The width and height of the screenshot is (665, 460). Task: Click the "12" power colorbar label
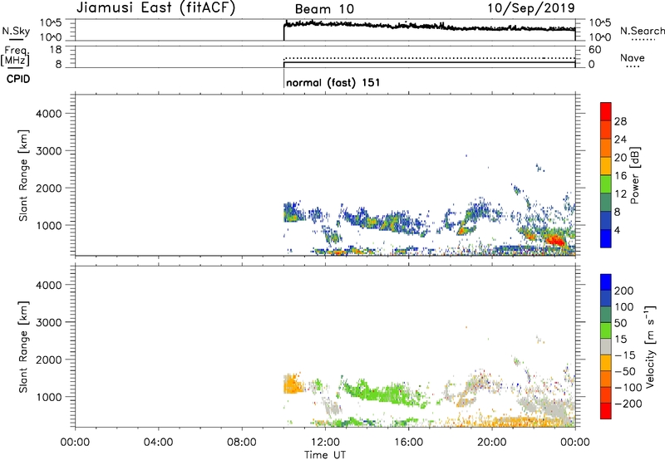tap(620, 194)
